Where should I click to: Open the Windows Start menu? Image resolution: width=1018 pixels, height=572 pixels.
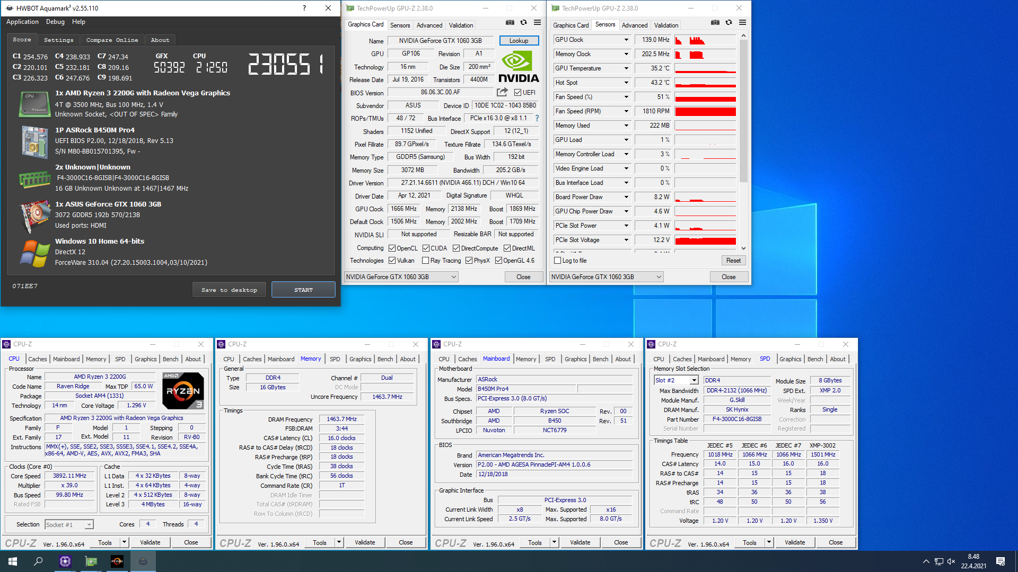[x=13, y=561]
